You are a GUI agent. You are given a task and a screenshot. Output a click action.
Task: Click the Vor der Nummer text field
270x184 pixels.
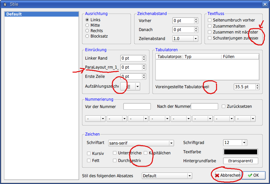pyautogui.click(x=137, y=106)
